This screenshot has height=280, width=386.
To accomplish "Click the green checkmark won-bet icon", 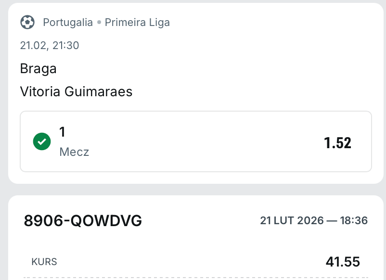I will coord(42,141).
